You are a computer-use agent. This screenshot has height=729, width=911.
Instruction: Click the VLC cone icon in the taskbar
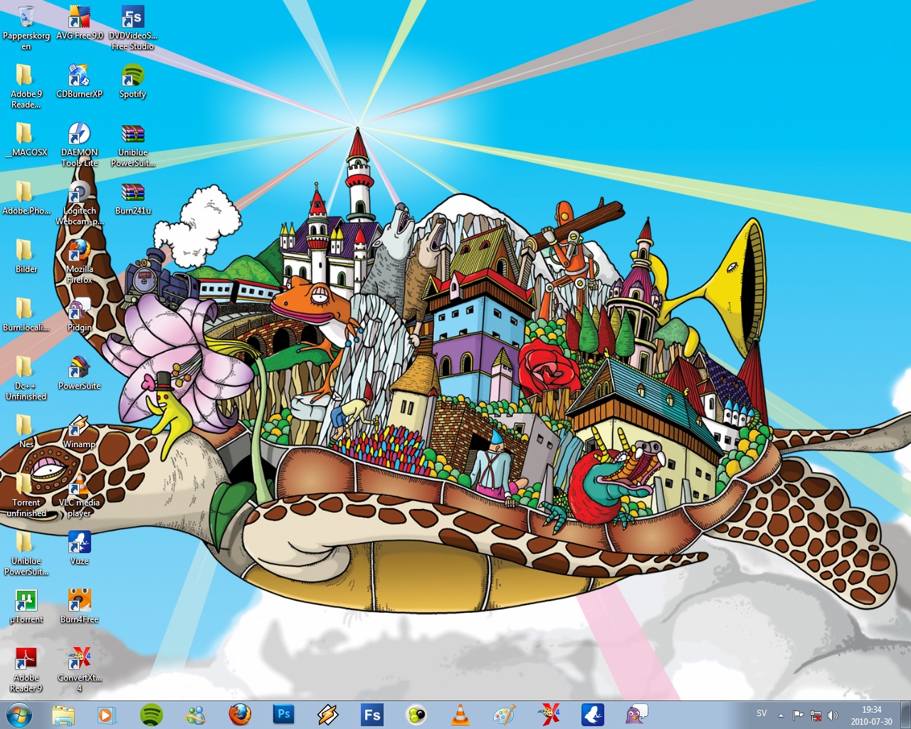[460, 714]
